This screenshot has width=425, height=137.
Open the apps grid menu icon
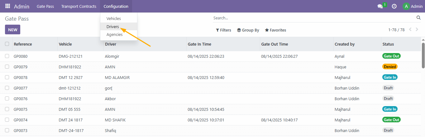[x=7, y=6]
